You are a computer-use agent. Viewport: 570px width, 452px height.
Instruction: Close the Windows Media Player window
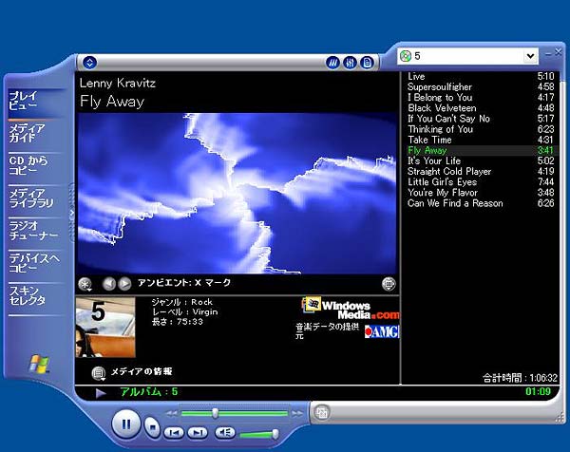tap(559, 52)
